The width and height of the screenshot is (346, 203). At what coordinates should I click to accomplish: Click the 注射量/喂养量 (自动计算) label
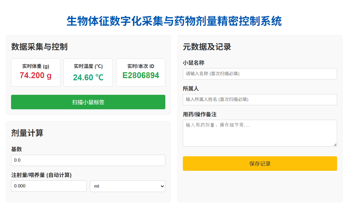pyautogui.click(x=41, y=175)
